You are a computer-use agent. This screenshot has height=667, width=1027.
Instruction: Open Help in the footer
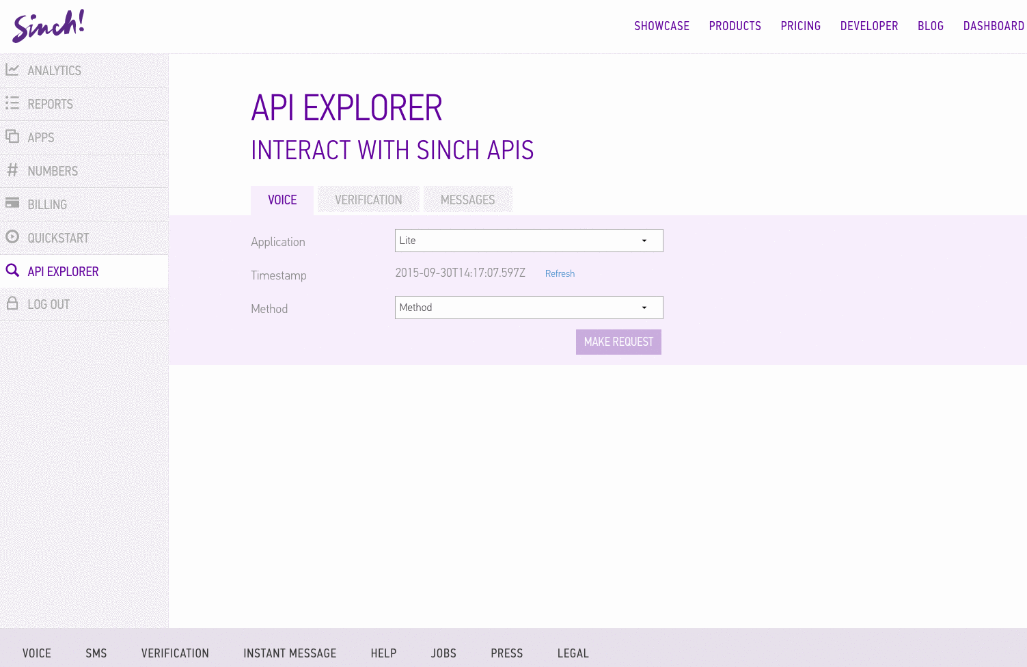coord(383,653)
